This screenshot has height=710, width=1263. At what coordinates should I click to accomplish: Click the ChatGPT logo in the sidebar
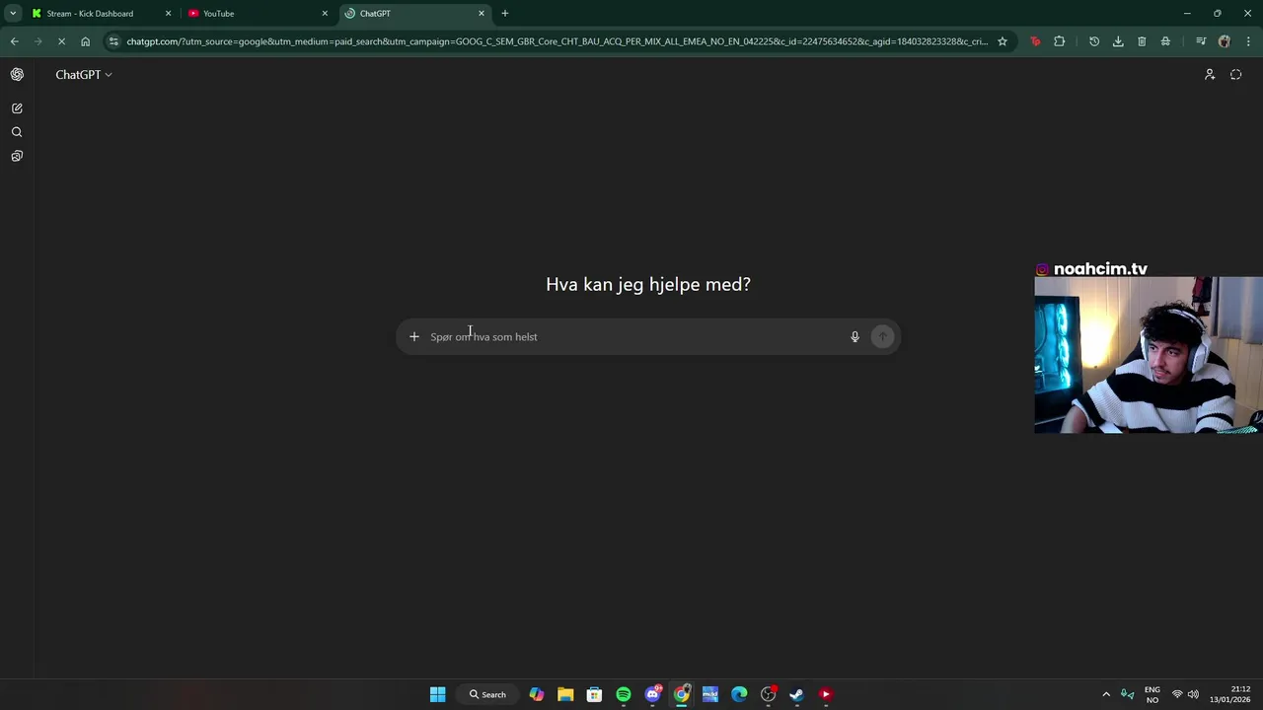(17, 75)
